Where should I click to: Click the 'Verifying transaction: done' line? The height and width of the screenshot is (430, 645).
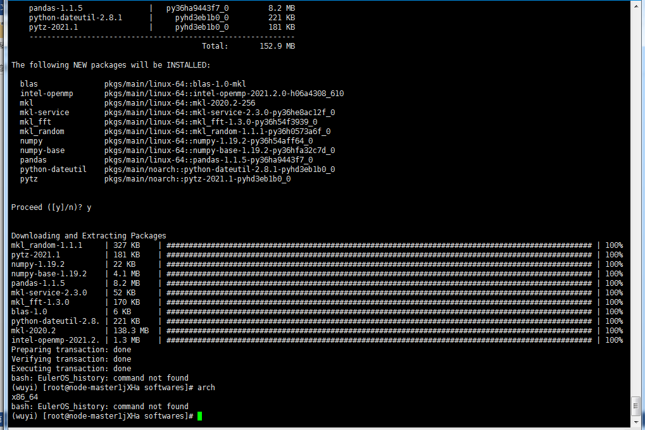tap(71, 359)
